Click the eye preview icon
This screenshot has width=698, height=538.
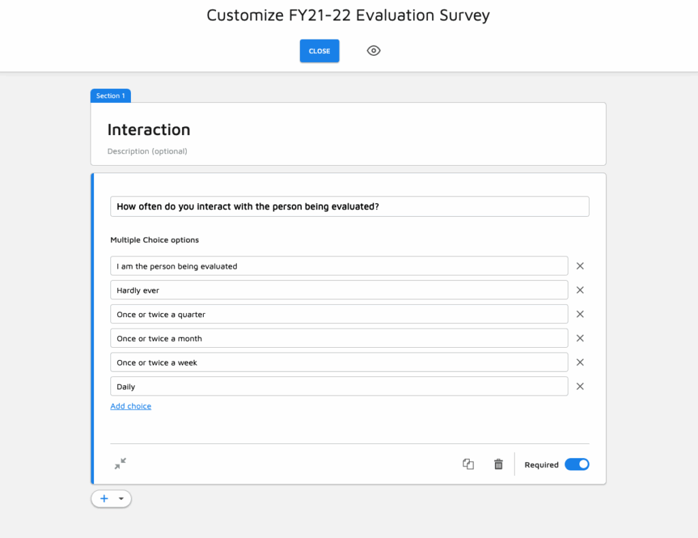coord(374,50)
